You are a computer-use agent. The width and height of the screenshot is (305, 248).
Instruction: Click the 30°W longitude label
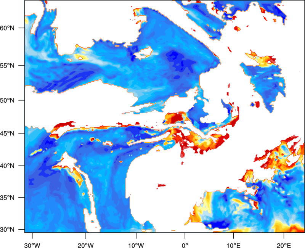[x=32, y=245]
